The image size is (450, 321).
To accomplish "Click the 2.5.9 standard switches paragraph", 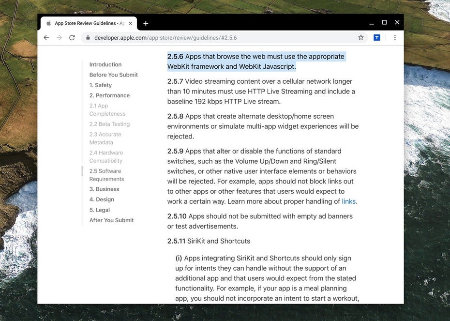I will coord(262,176).
